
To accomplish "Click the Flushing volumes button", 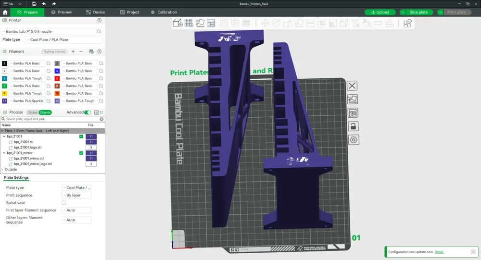I will 54,51.
